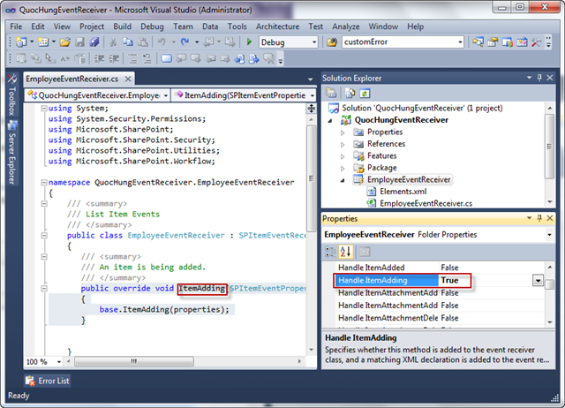Open the Solution Explorer toolbar icon

pyautogui.click(x=478, y=42)
